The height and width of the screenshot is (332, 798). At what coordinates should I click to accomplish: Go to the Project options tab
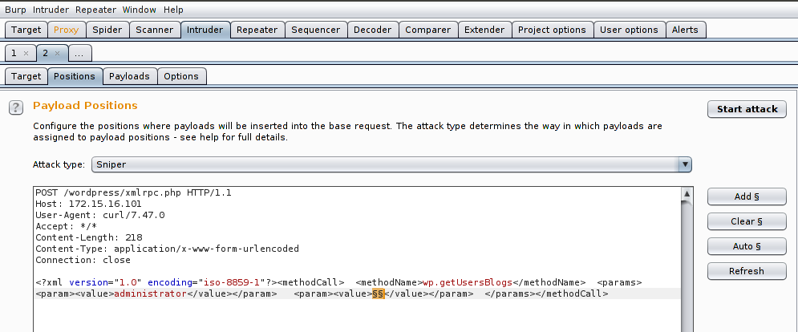point(552,30)
